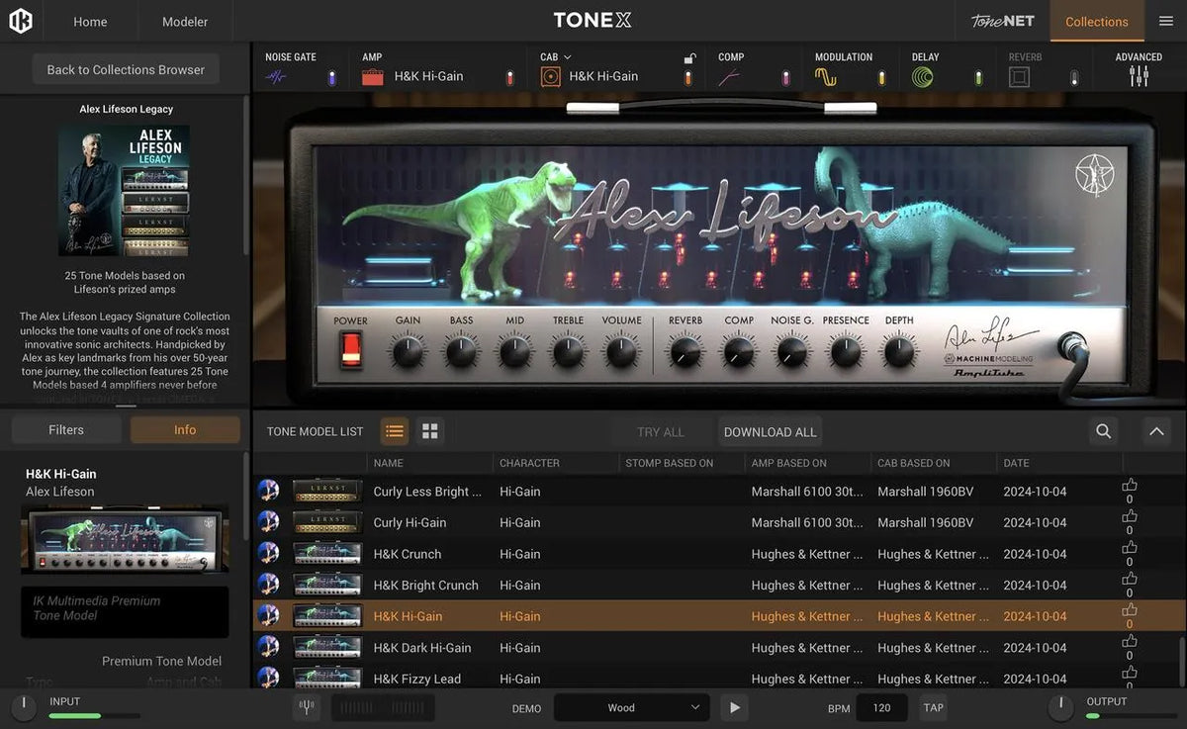The width and height of the screenshot is (1187, 729).
Task: Switch to the Collections tab
Action: pyautogui.click(x=1096, y=21)
